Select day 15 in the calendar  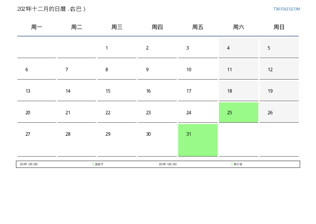tap(117, 91)
